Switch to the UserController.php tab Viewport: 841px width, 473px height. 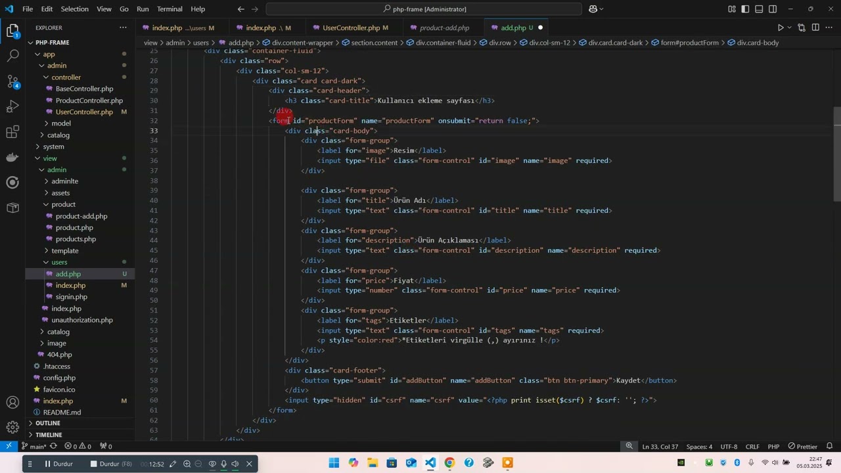(x=351, y=28)
